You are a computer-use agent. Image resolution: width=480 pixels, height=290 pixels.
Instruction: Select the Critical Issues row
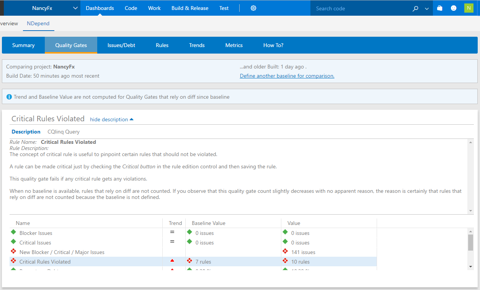pos(35,242)
